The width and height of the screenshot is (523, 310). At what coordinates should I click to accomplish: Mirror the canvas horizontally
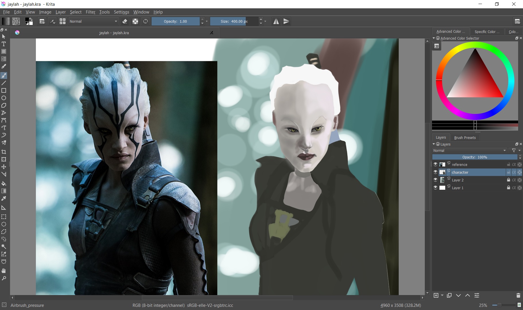coord(276,21)
